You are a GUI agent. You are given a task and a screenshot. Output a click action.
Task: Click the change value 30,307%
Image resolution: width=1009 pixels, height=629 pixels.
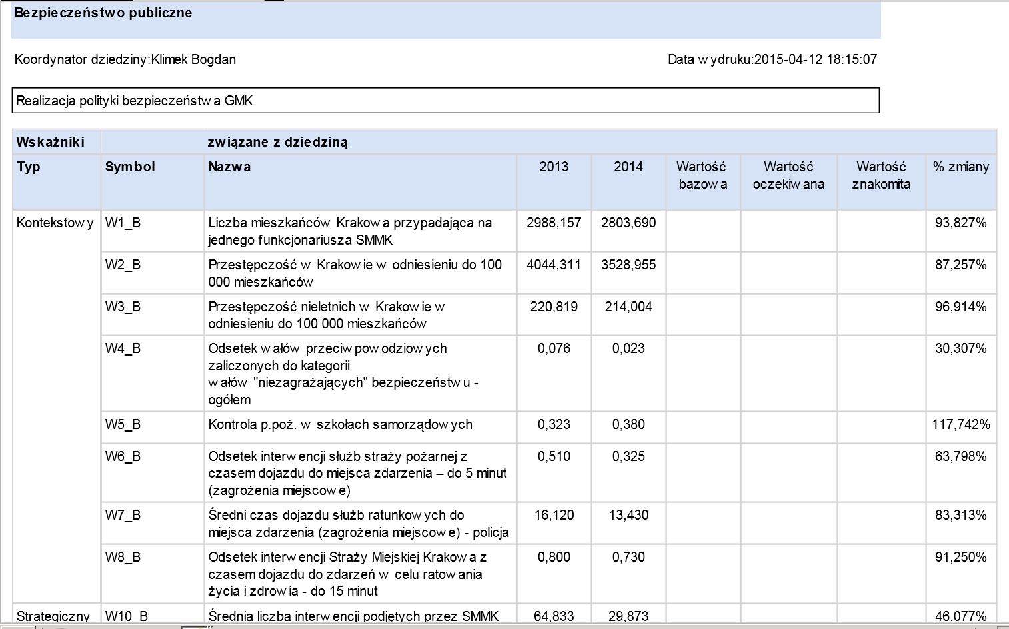point(960,348)
